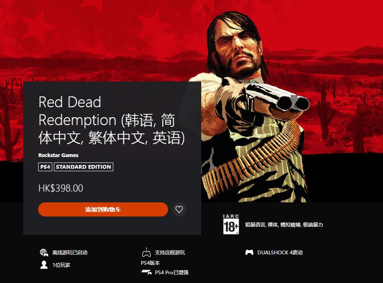
Task: Click the IARC 18+ rating badge
Action: [x=231, y=224]
